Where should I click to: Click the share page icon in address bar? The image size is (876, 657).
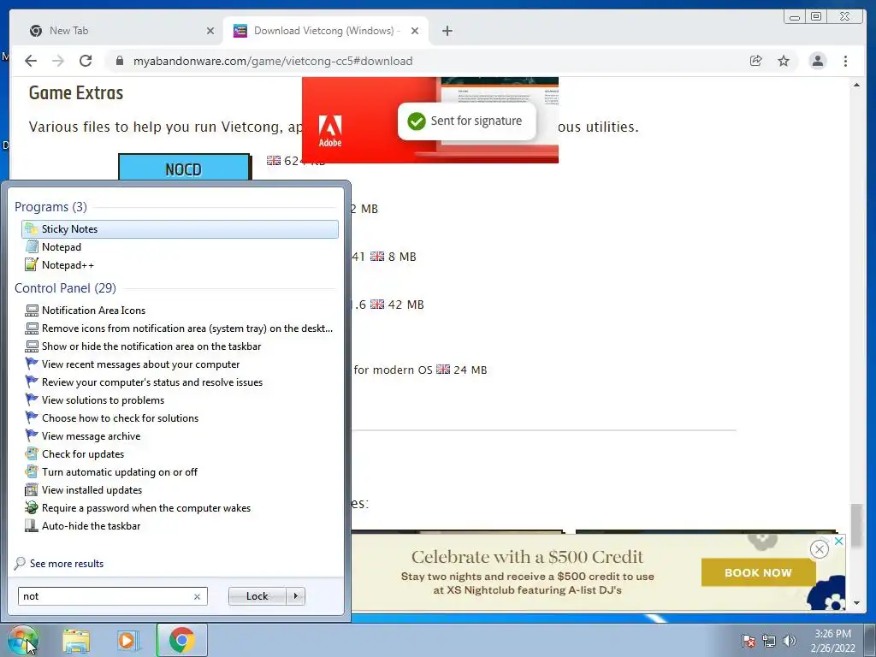(x=756, y=61)
